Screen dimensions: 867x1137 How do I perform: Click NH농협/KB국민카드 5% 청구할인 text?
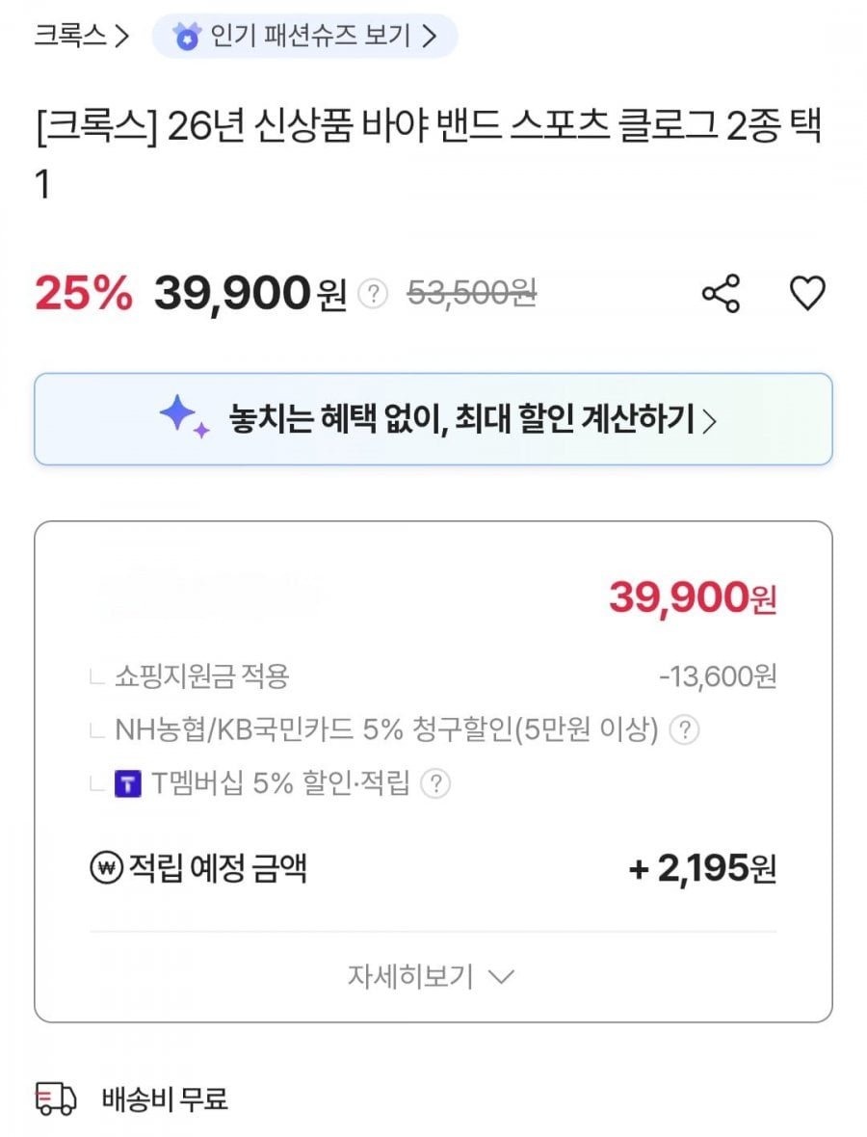click(385, 730)
